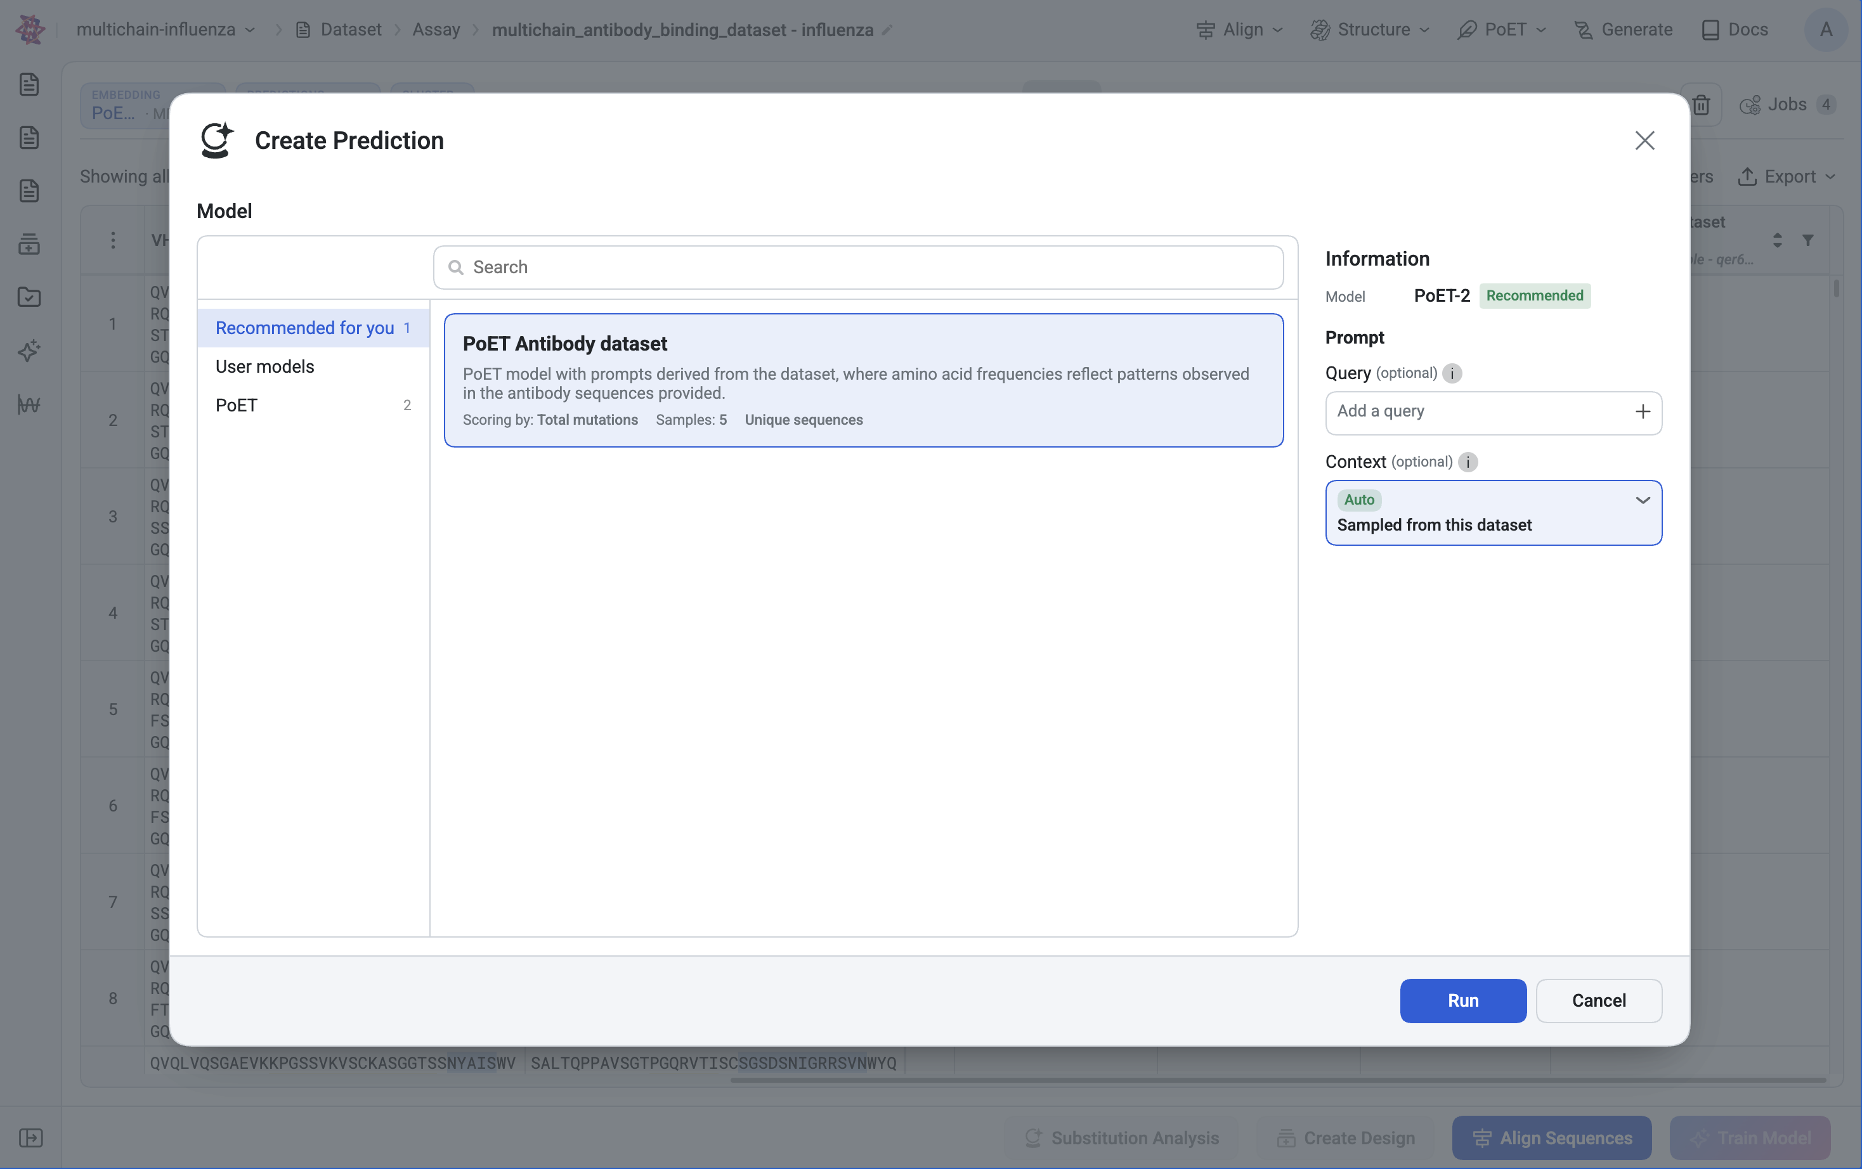Image resolution: width=1862 pixels, height=1169 pixels.
Task: Click the Jobs count badge 4
Action: tap(1826, 105)
